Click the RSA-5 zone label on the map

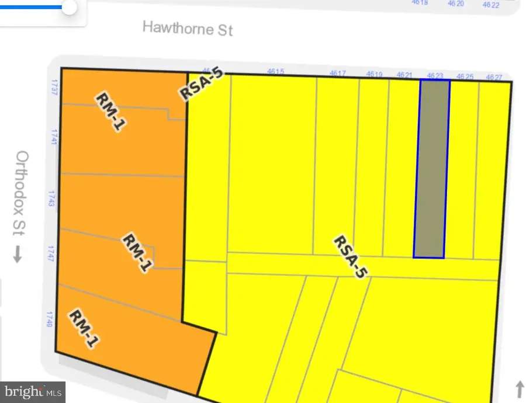[x=349, y=256]
